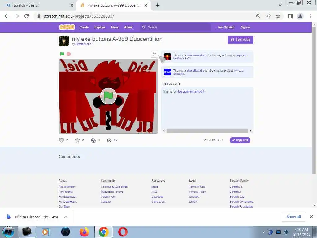Click Show all downloads
Image resolution: width=317 pixels, height=238 pixels.
(x=293, y=217)
